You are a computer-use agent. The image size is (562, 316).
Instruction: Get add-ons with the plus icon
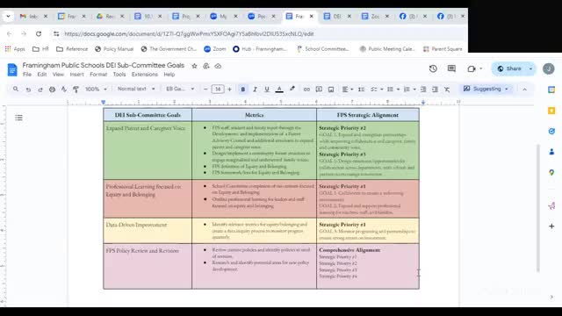point(551,226)
